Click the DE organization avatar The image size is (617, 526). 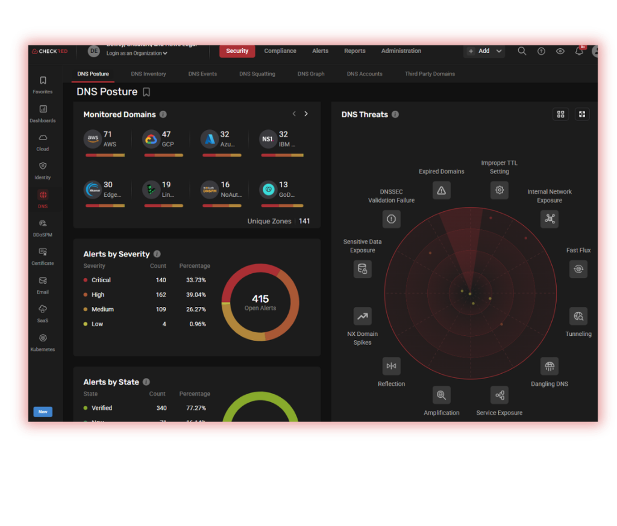[x=93, y=51]
